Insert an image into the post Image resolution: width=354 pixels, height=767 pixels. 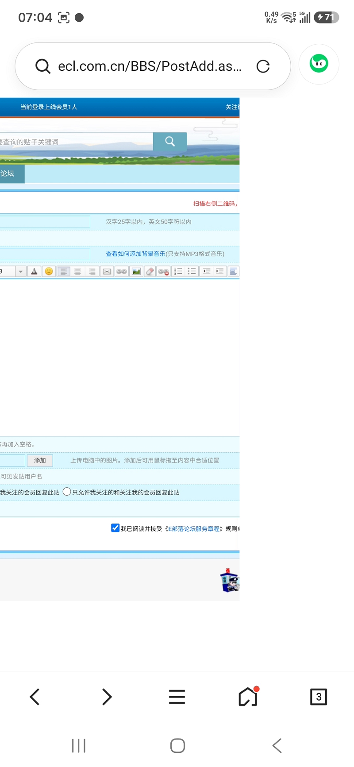click(136, 271)
